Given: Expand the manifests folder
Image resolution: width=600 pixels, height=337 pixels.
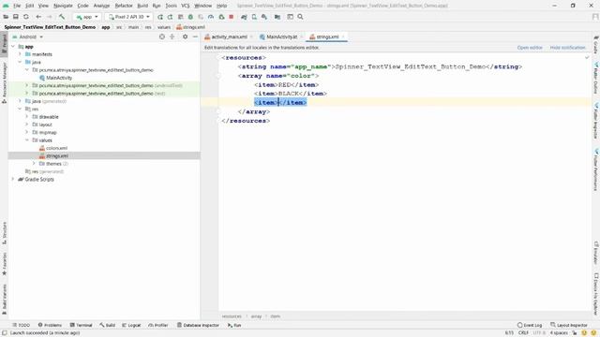Looking at the screenshot, I should point(21,54).
